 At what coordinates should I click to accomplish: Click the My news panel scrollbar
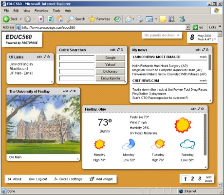coord(210,62)
